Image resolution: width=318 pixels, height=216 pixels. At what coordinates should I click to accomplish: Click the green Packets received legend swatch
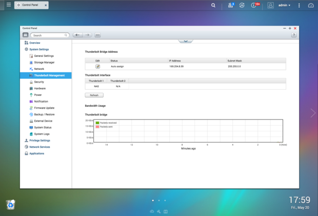click(97, 123)
